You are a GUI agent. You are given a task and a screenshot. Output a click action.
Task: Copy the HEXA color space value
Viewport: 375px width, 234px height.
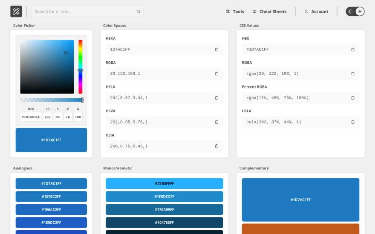(216, 49)
